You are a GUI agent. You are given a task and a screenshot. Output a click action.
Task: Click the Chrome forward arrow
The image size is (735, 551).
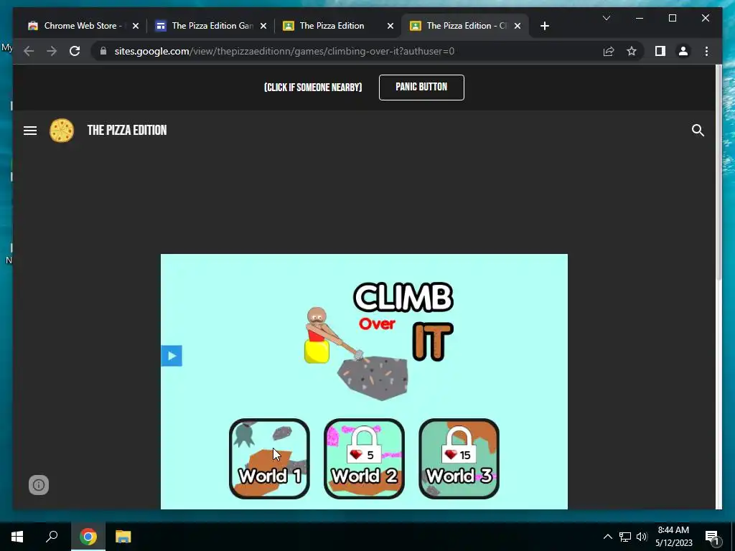pos(52,51)
